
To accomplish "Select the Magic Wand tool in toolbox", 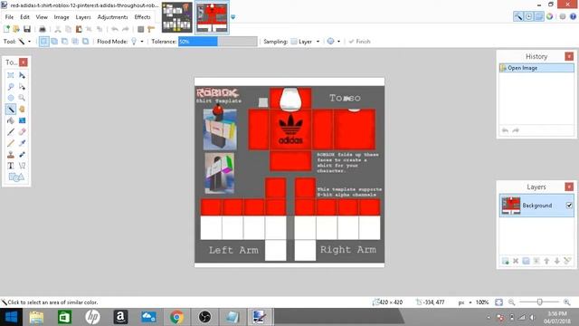I will tap(11, 110).
